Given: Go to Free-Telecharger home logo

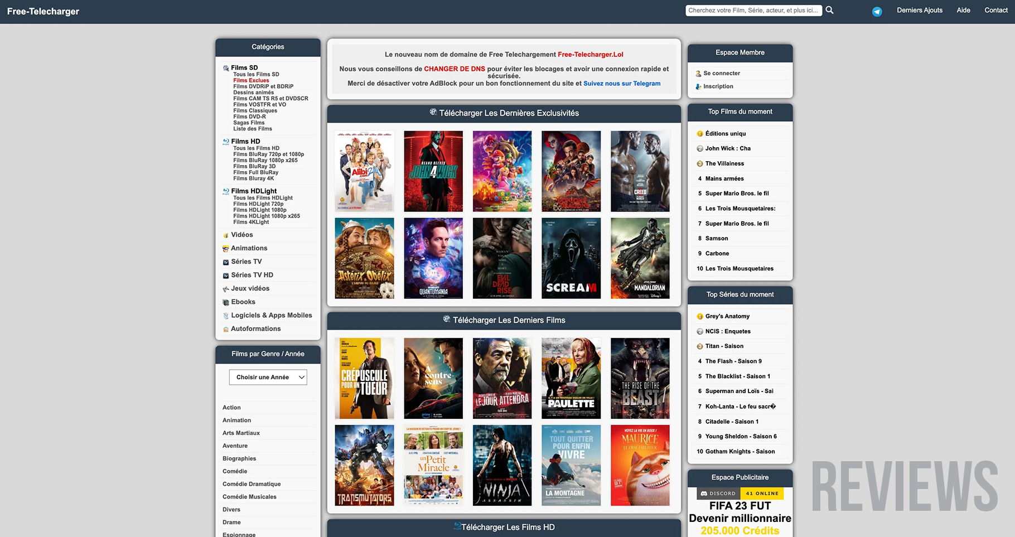Looking at the screenshot, I should pos(43,11).
